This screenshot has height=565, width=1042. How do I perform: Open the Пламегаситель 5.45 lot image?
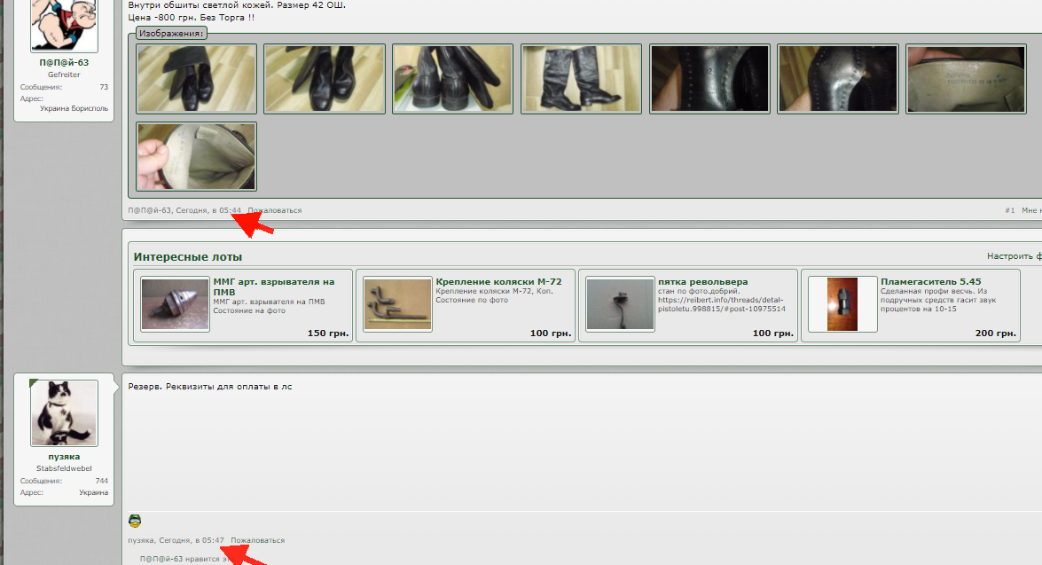[x=842, y=304]
